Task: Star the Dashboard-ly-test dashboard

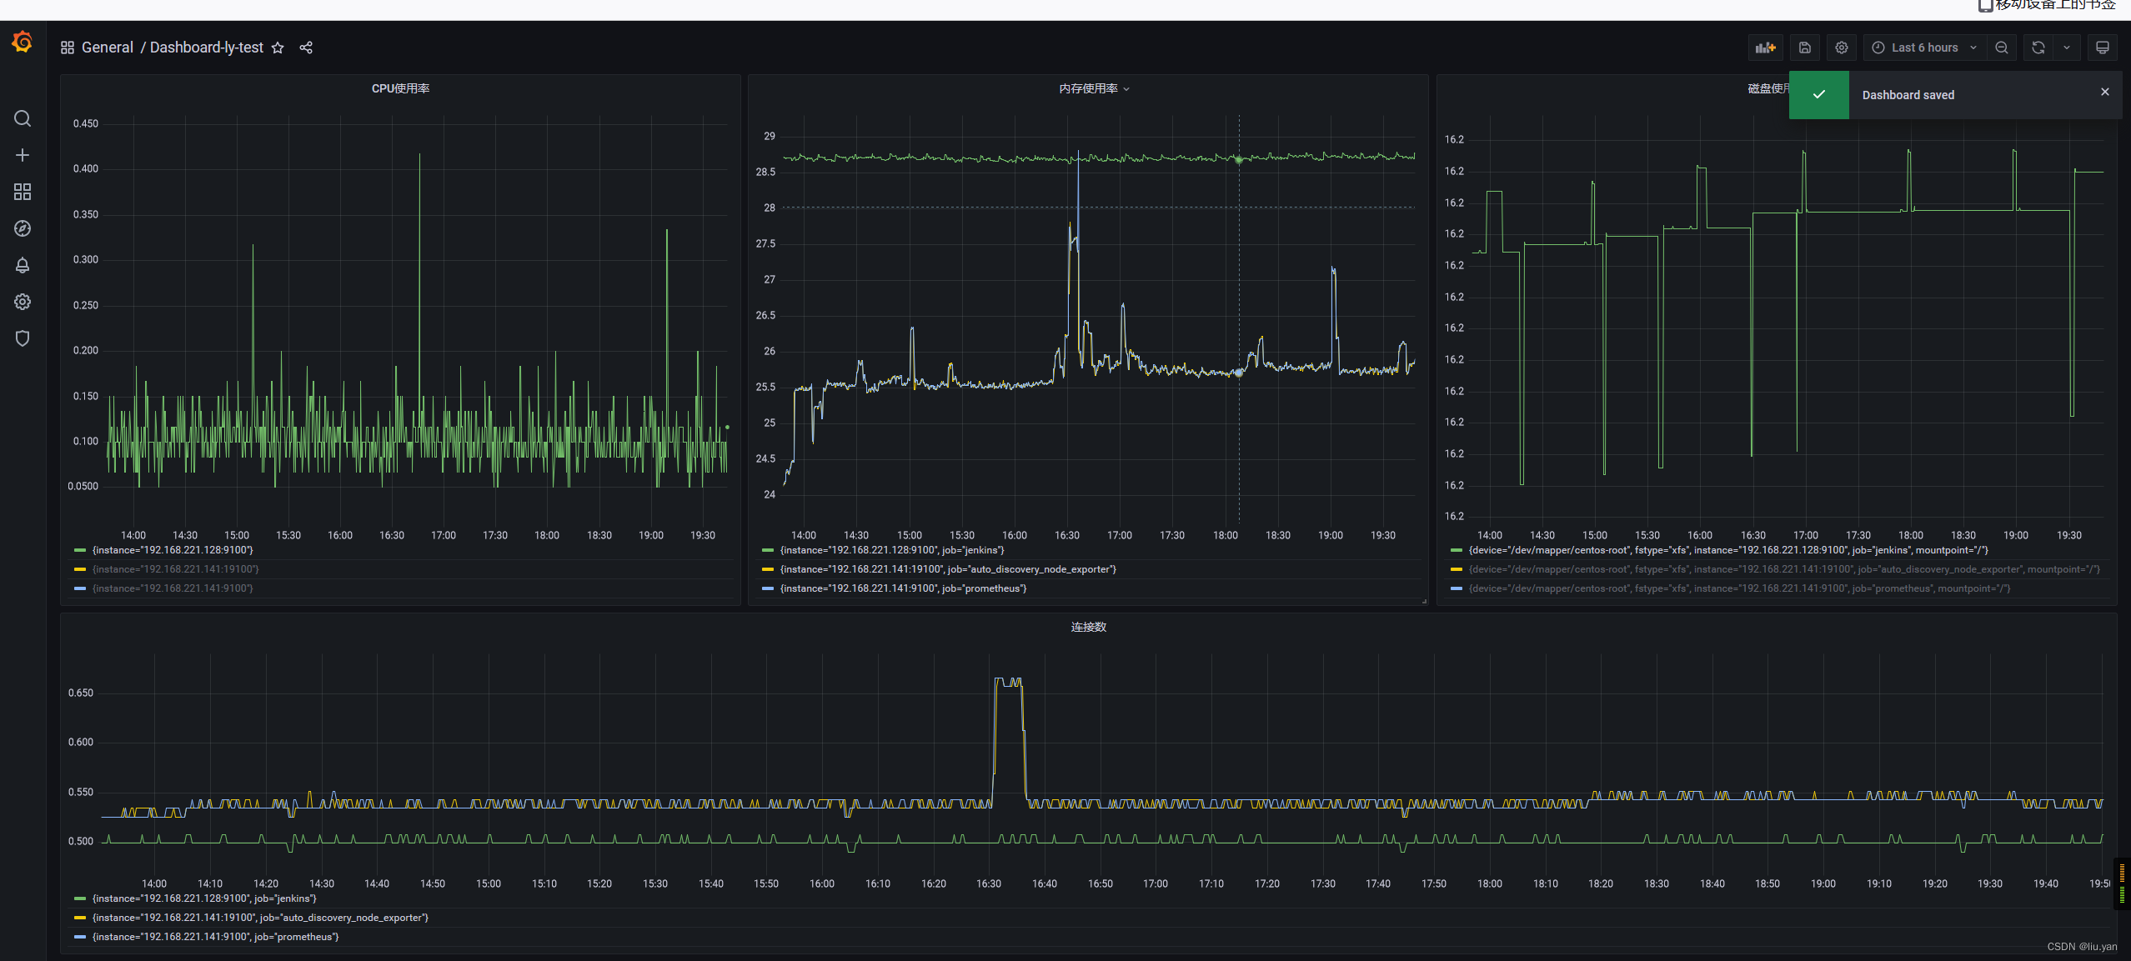Action: 278,48
